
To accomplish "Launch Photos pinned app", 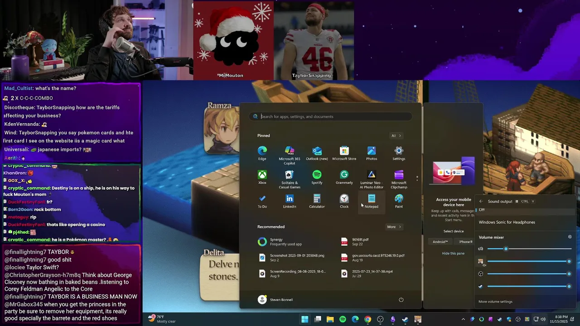I will (x=372, y=153).
